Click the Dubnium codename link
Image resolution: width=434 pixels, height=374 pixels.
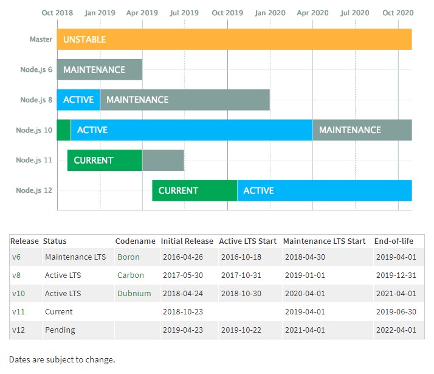click(x=134, y=294)
